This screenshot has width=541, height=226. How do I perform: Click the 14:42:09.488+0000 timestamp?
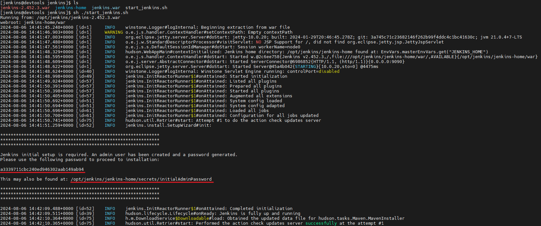coord(51,208)
